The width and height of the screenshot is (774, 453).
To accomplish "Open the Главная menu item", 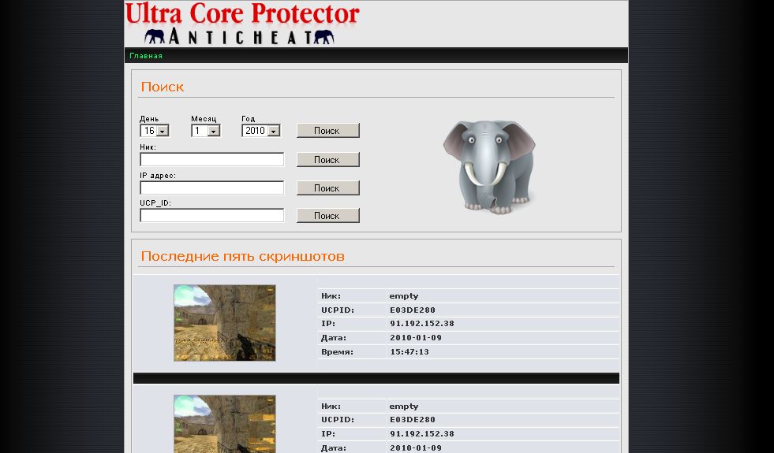I will pyautogui.click(x=146, y=56).
